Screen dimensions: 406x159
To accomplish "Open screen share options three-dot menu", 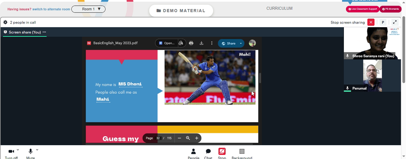I will (x=44, y=32).
